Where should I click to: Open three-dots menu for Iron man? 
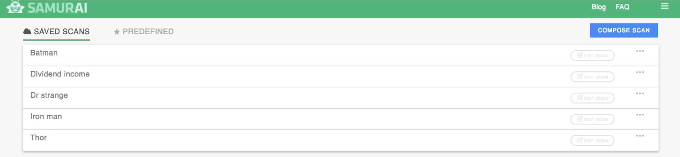(x=640, y=115)
